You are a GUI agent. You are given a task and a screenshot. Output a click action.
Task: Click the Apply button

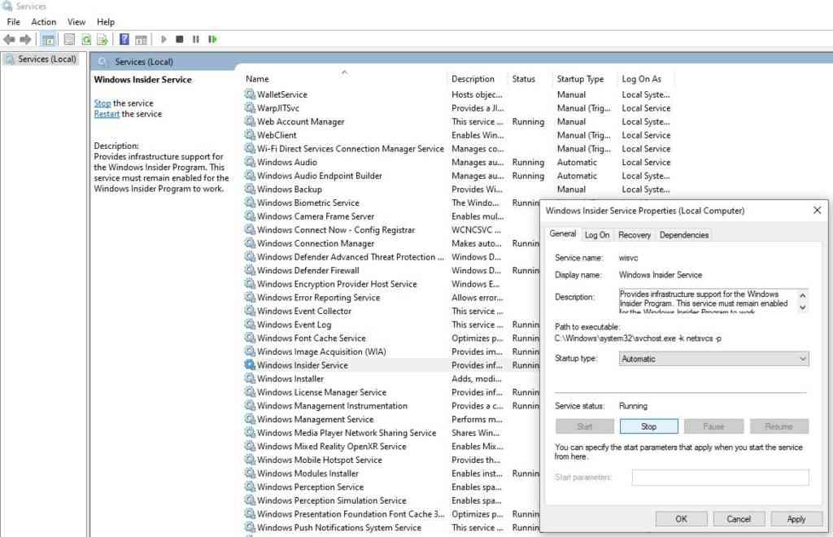[x=796, y=519]
